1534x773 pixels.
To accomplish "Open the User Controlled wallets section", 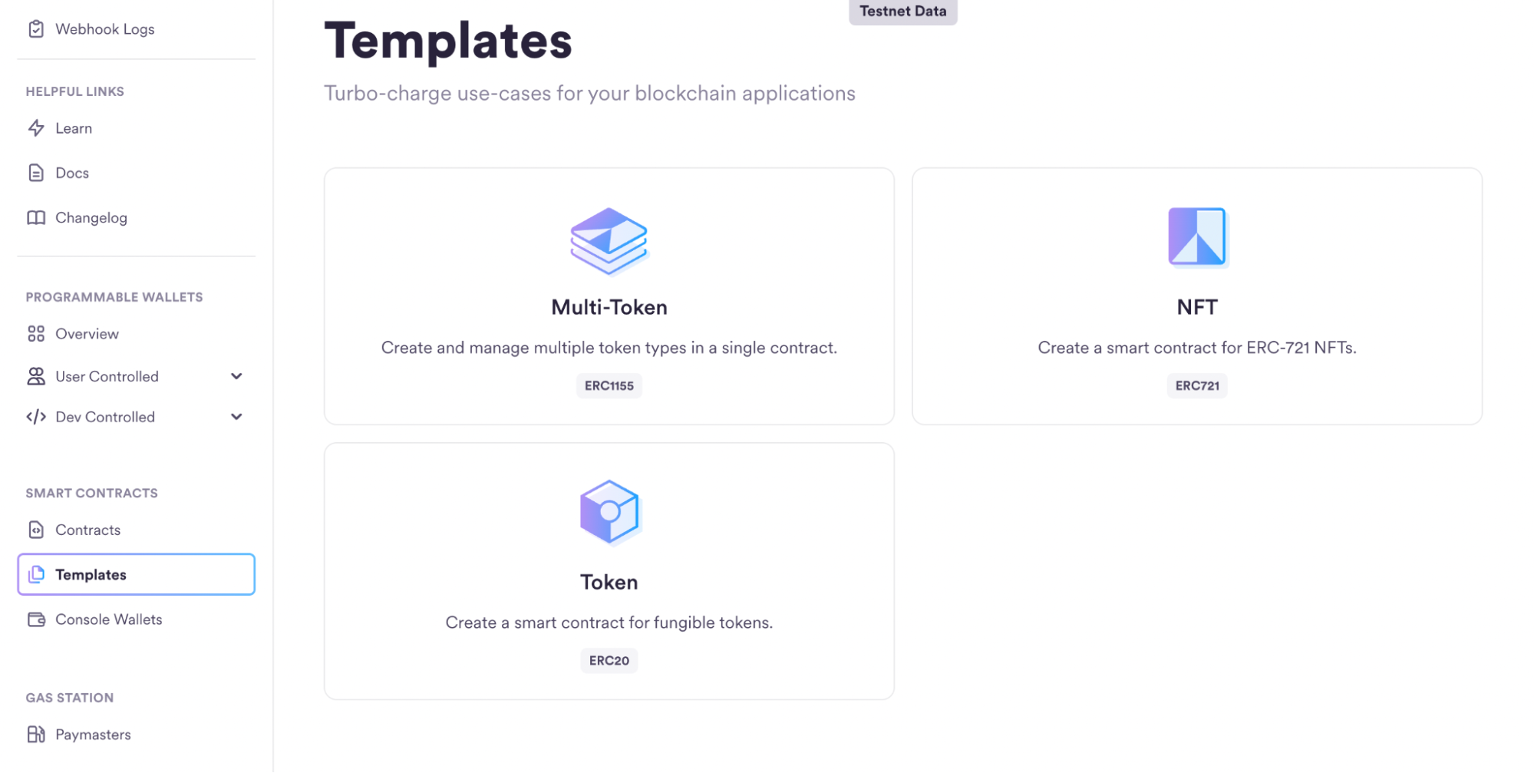I will tap(107, 376).
